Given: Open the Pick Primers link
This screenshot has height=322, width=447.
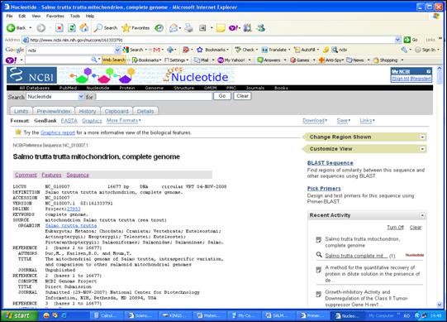Looking at the screenshot, I should (324, 189).
